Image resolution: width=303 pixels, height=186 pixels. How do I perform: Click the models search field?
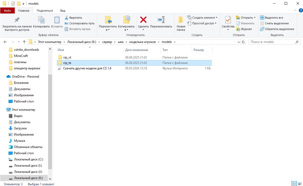point(272,42)
